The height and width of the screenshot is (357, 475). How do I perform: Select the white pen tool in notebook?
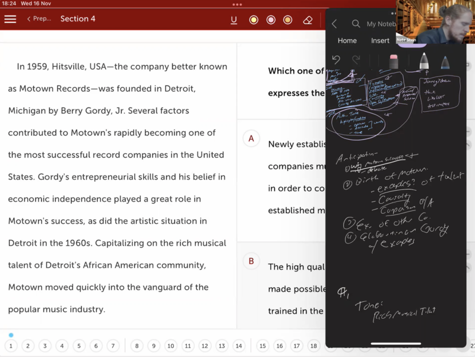click(425, 61)
